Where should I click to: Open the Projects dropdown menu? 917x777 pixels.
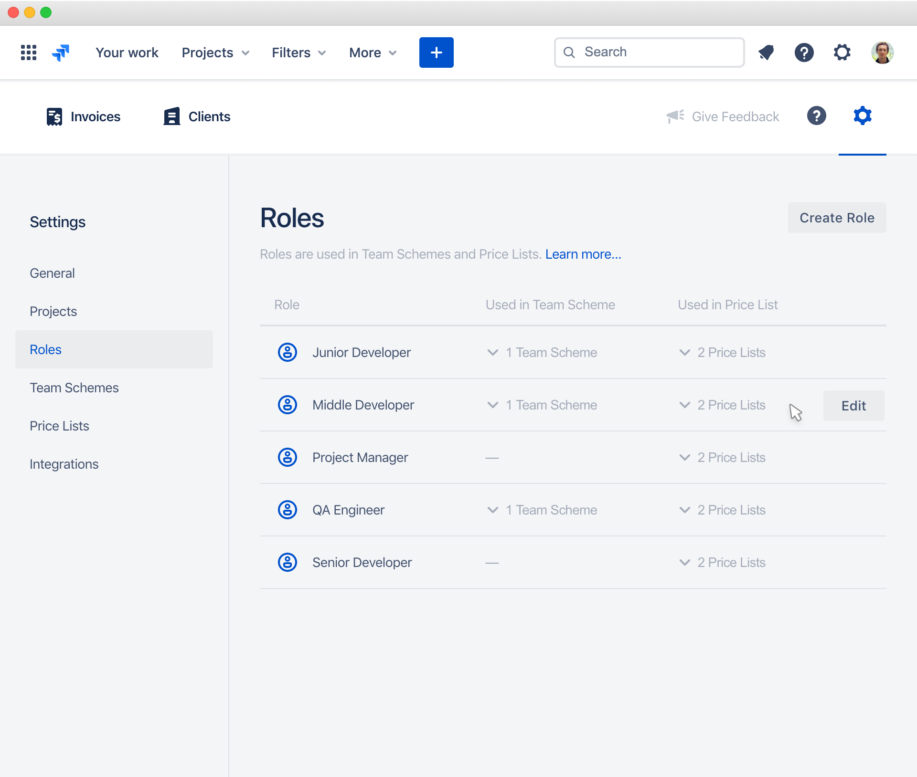coord(215,52)
